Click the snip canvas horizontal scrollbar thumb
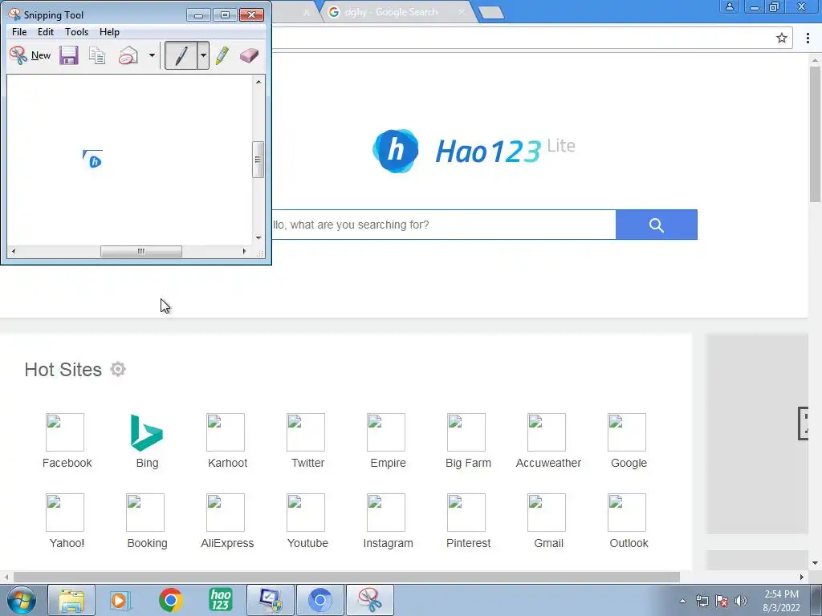This screenshot has height=616, width=822. 141,251
